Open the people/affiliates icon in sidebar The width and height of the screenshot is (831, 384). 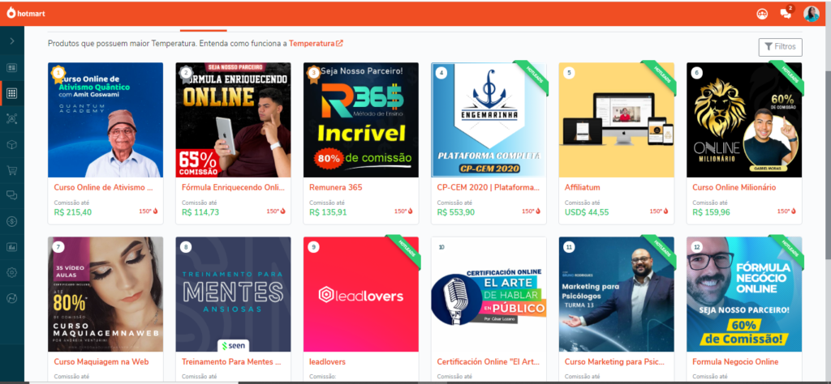pos(11,119)
